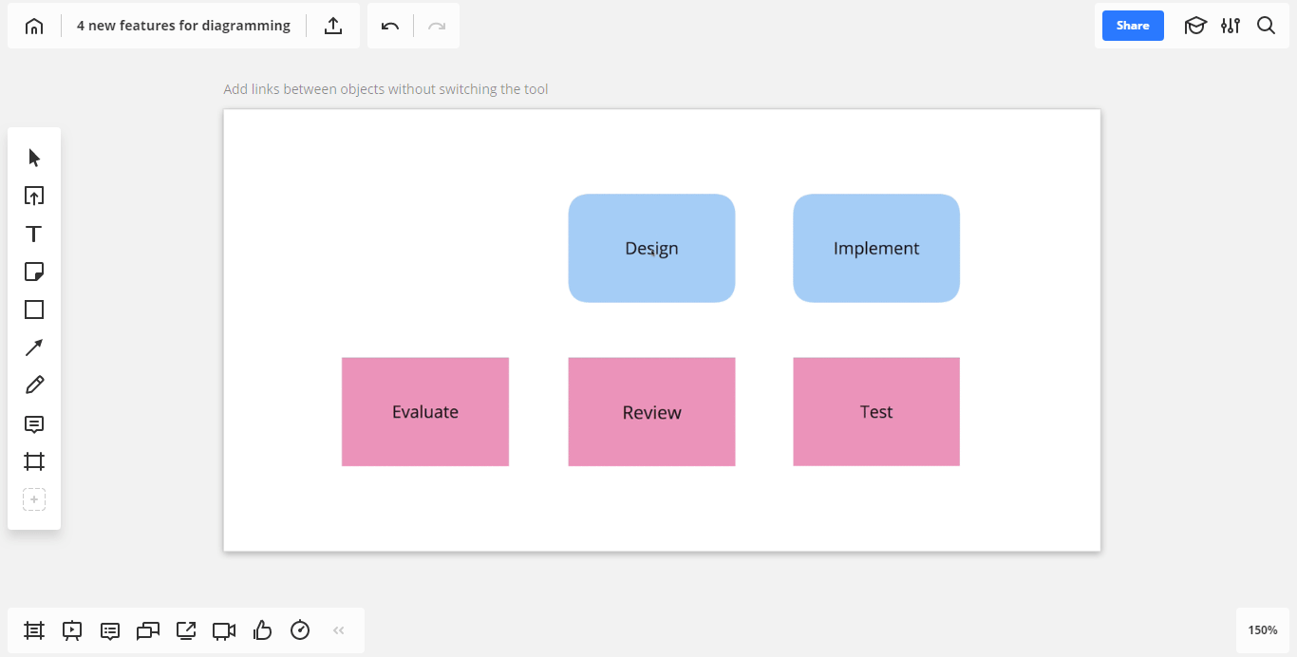The width and height of the screenshot is (1297, 657).
Task: Select the cursor selection tool
Action: tap(34, 158)
